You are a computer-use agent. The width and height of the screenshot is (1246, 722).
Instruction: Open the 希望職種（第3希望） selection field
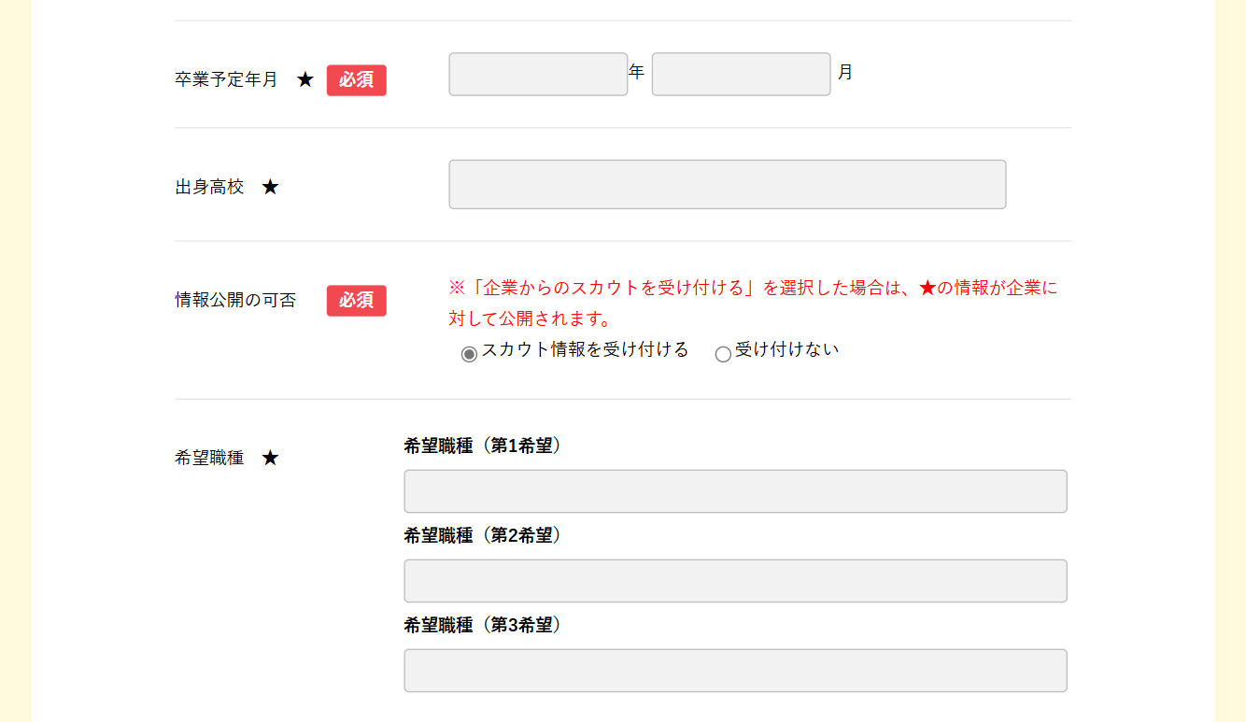pyautogui.click(x=735, y=670)
